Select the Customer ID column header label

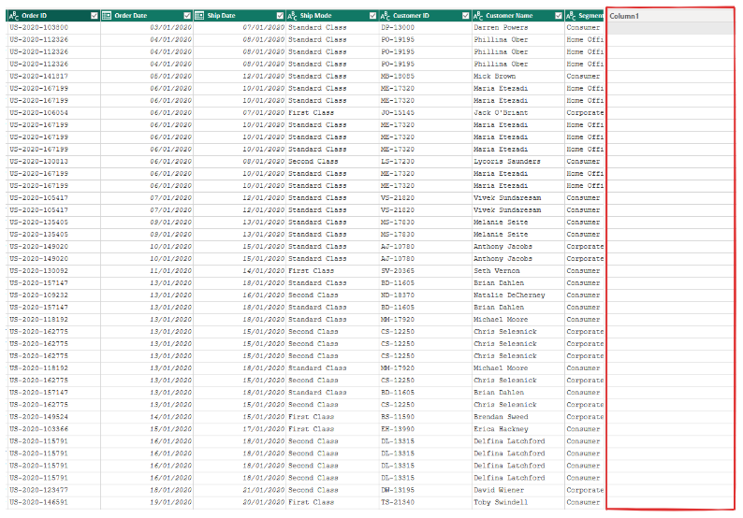click(411, 16)
